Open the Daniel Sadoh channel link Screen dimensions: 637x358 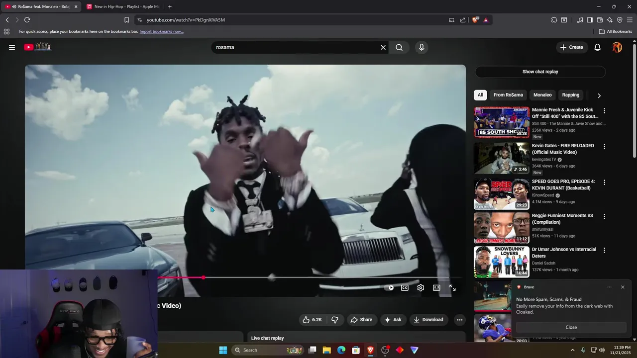point(543,263)
